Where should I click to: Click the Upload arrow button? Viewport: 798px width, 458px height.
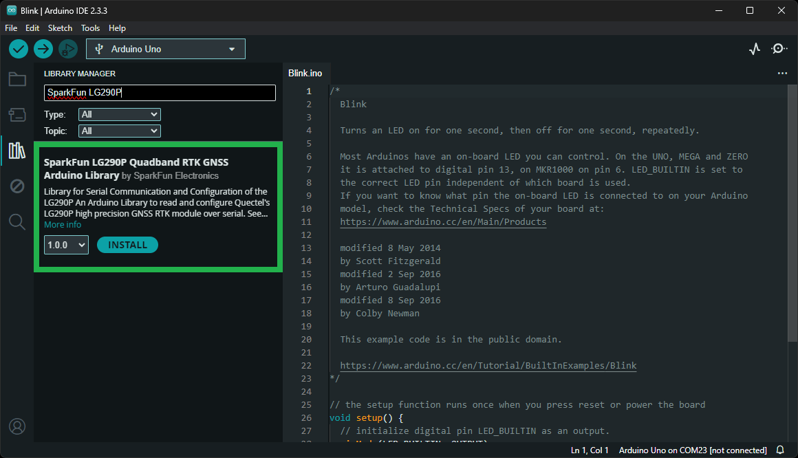pos(43,49)
